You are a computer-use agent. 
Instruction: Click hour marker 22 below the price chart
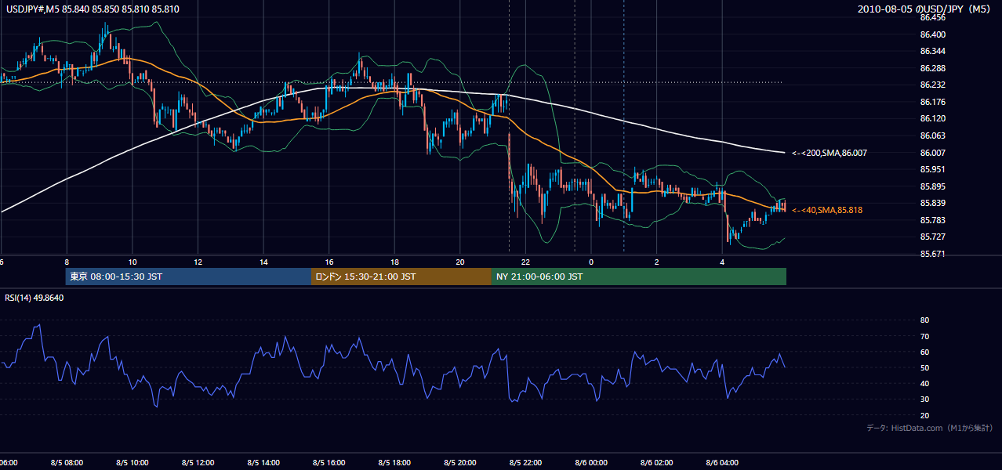[x=526, y=262]
